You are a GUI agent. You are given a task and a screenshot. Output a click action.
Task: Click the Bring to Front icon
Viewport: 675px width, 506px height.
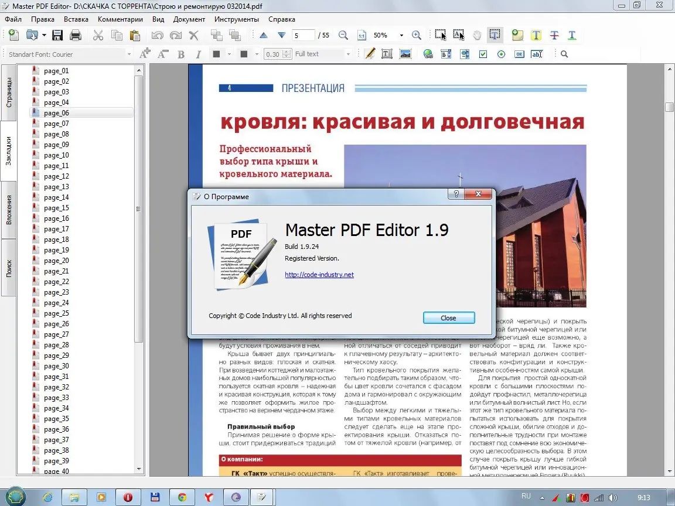pyautogui.click(x=217, y=35)
